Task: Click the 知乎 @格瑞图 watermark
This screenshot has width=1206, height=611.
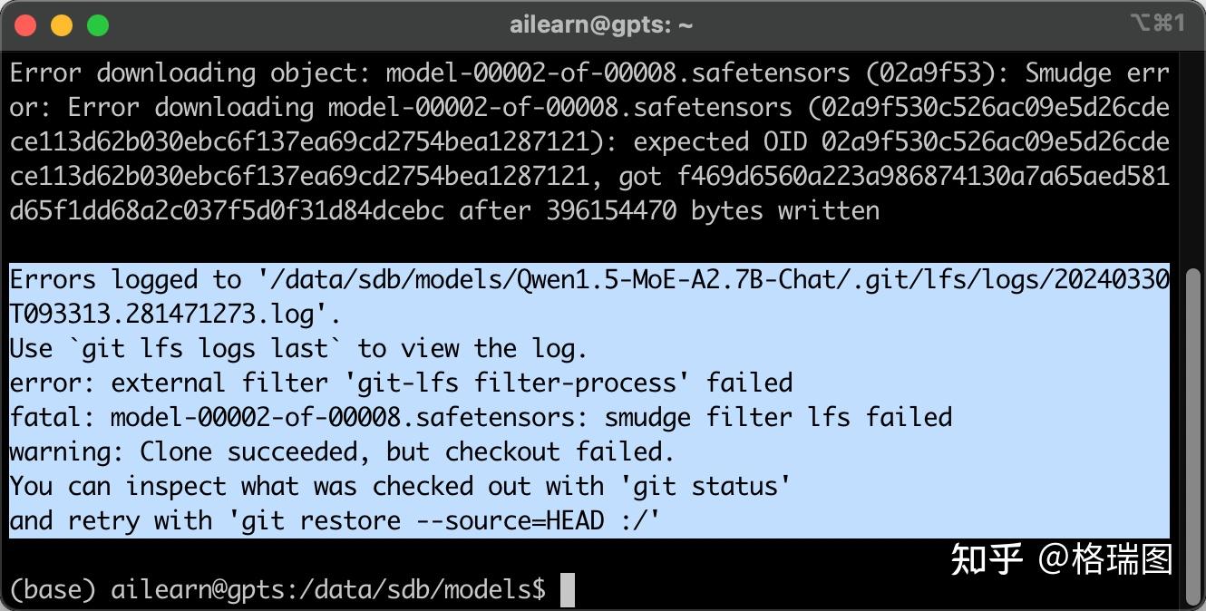Action: tap(1061, 559)
